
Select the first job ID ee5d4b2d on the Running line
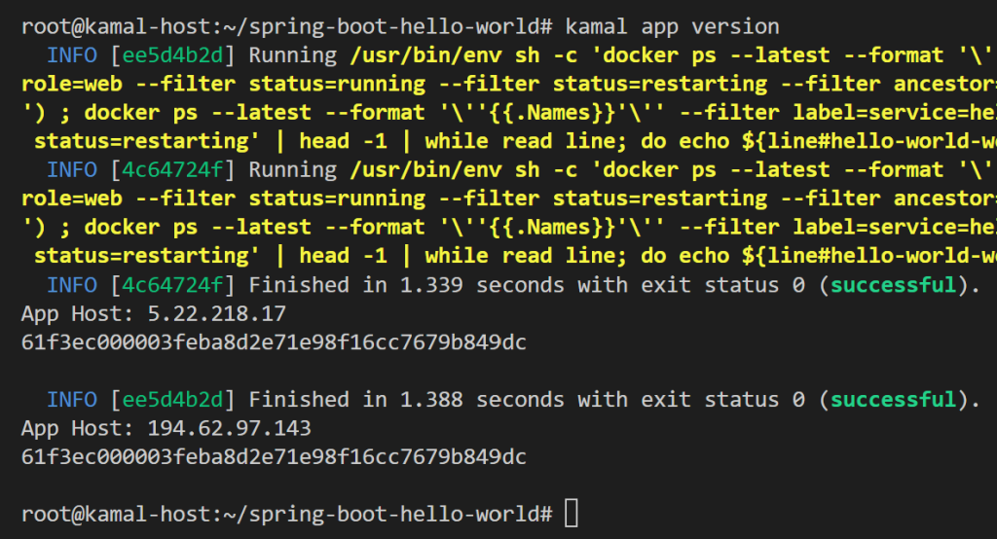tap(172, 55)
